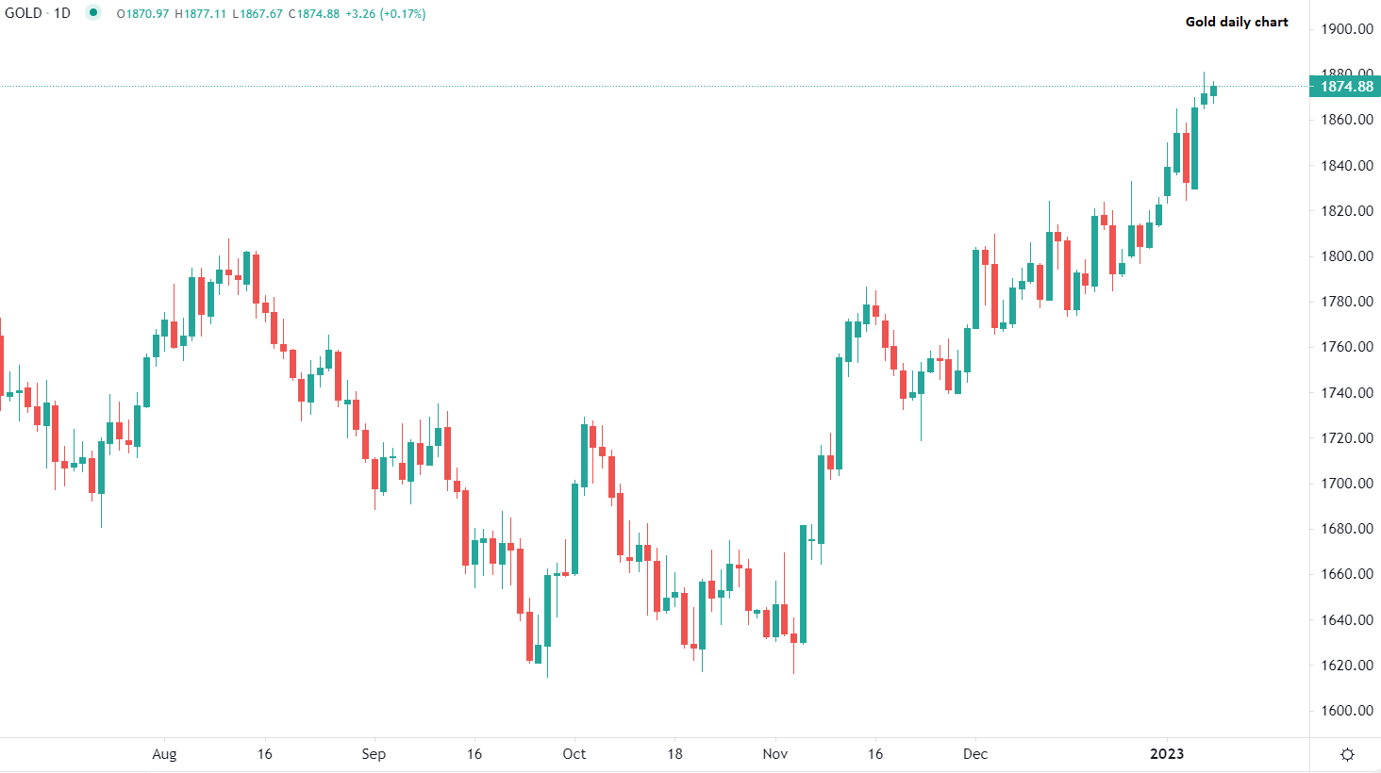Click the 1700.00 price axis label

coord(1346,484)
